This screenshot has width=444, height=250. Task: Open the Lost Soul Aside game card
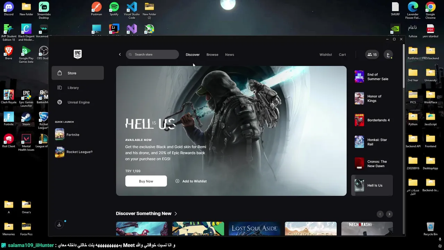254,228
